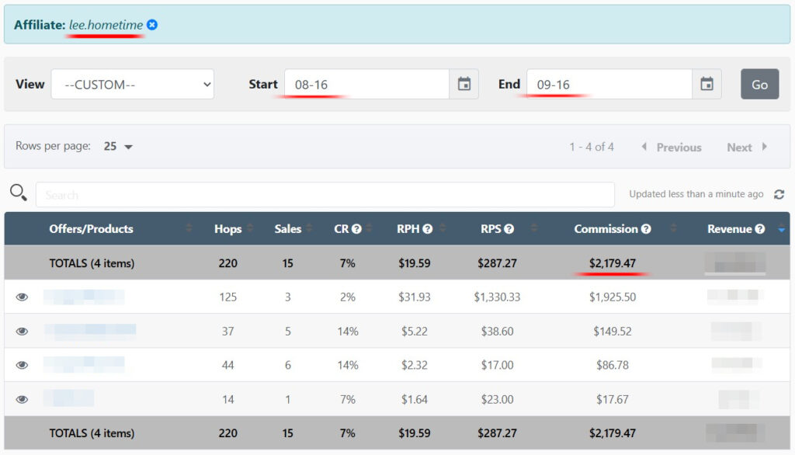This screenshot has width=795, height=455.
Task: Toggle eye icon on the 37 hops row
Action: pyautogui.click(x=22, y=331)
